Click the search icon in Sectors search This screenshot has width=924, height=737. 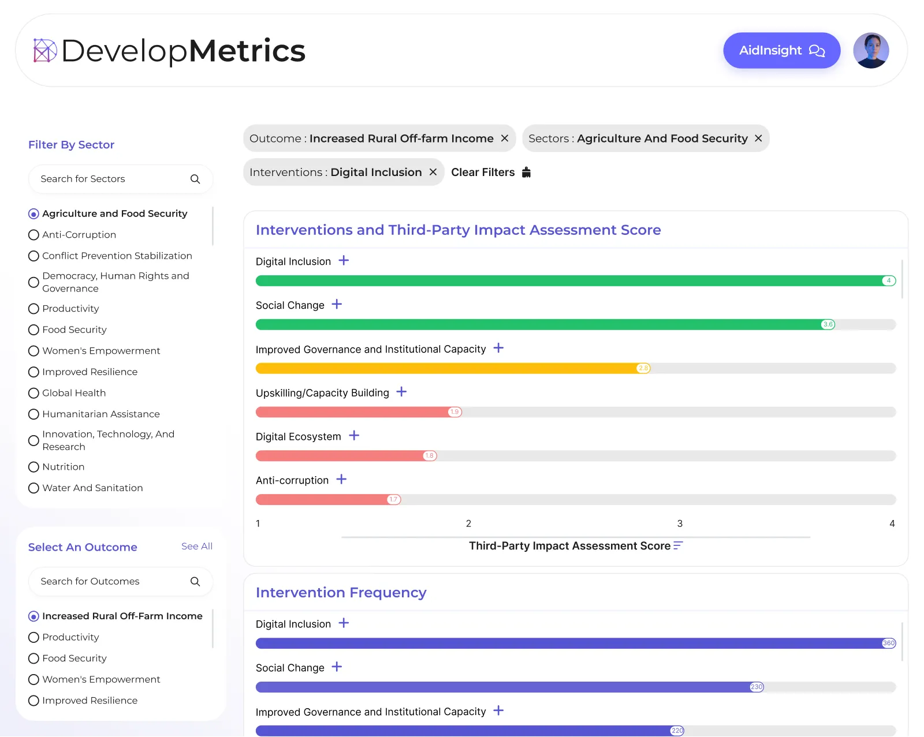(x=195, y=179)
